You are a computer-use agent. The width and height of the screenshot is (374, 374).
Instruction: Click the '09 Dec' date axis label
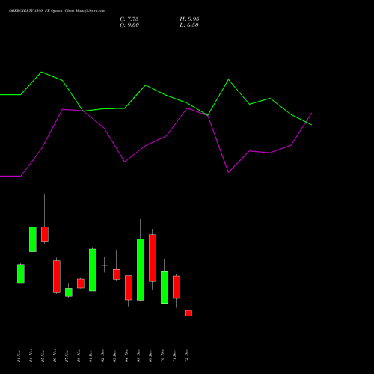tap(150, 356)
